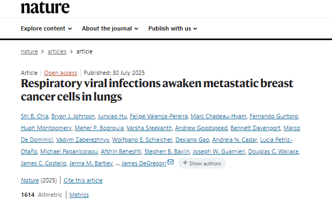332x199 pixels.
Task: Open Cite this article link
Action: 83,180
